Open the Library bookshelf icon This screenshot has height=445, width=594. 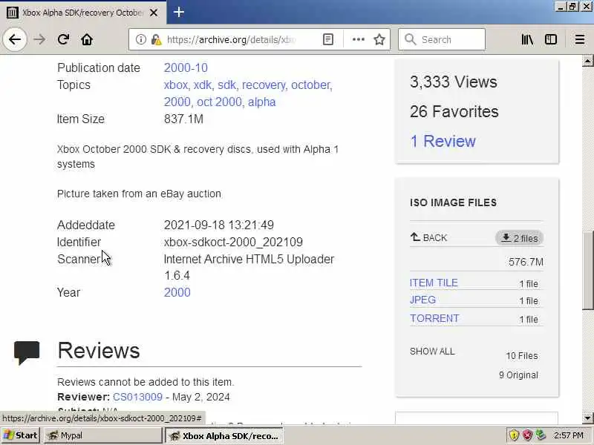tap(527, 39)
